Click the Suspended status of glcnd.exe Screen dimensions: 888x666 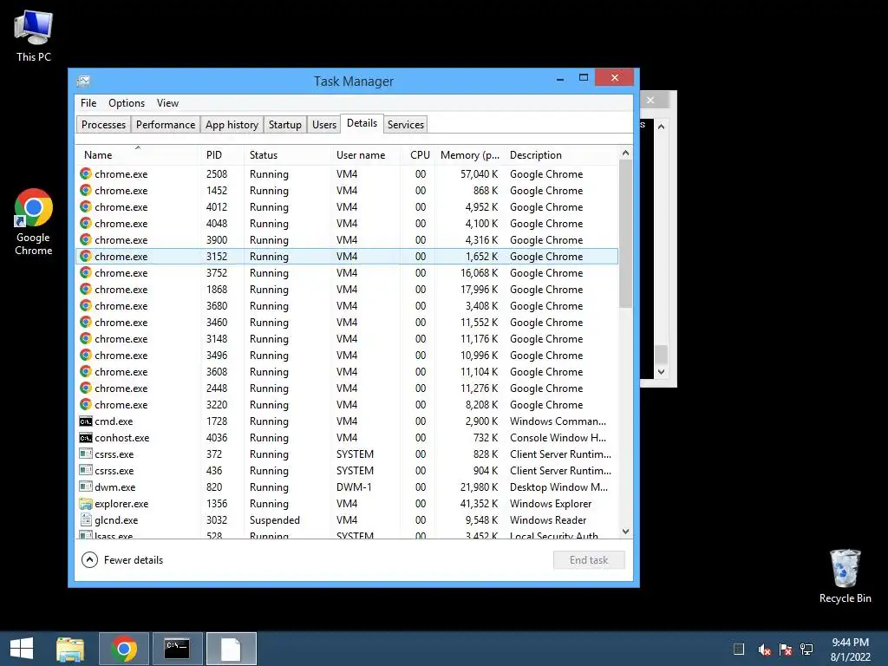(x=275, y=520)
